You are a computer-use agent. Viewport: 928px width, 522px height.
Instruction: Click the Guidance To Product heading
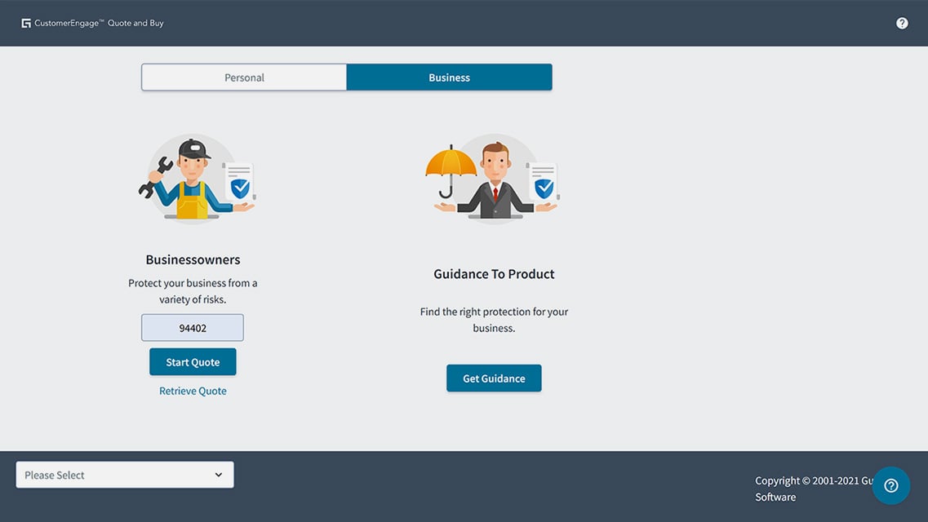point(494,273)
